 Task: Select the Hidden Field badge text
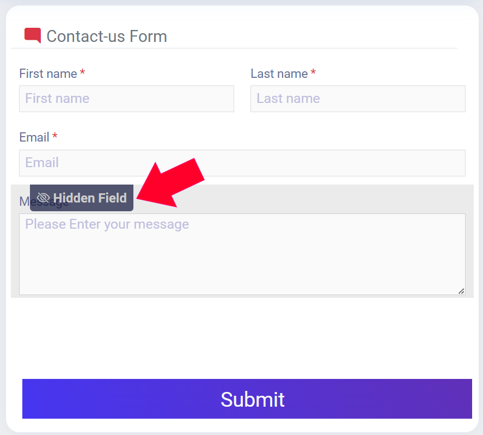[x=90, y=198]
